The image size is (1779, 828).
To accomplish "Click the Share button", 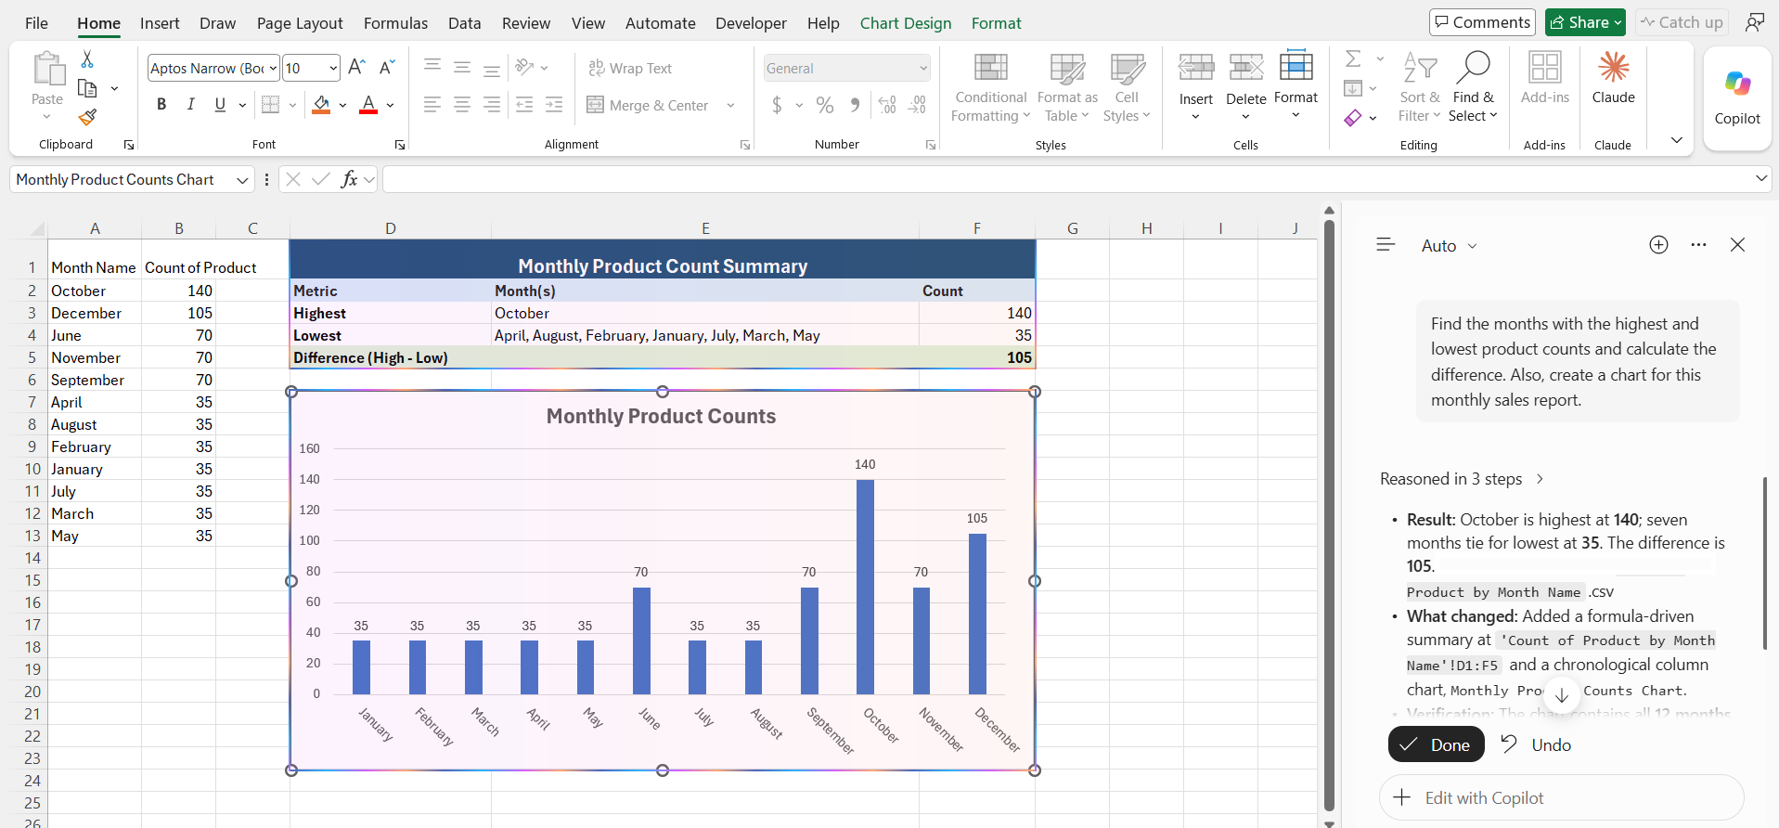I will (x=1585, y=22).
